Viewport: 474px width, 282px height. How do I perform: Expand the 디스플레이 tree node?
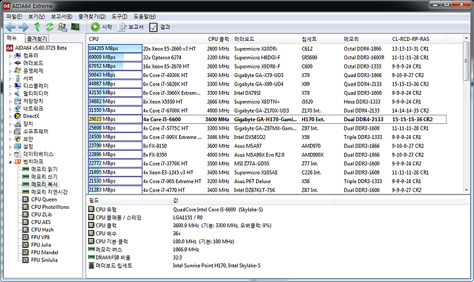10,86
